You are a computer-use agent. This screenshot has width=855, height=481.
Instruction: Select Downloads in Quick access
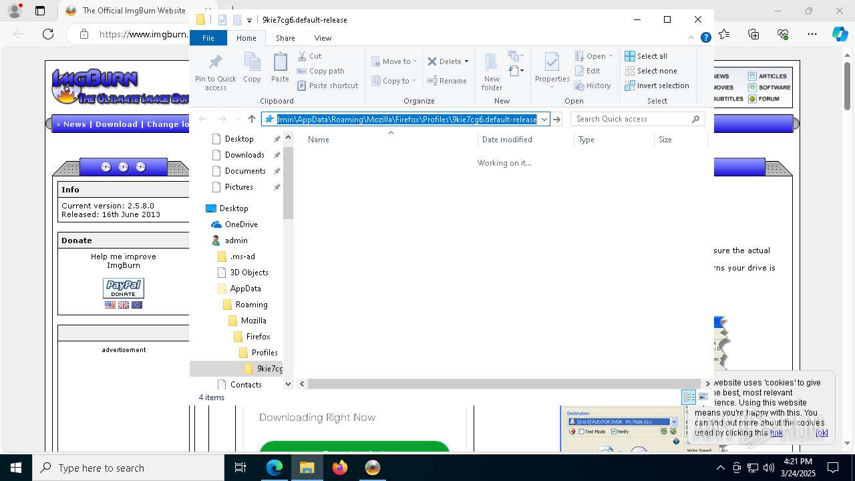244,155
